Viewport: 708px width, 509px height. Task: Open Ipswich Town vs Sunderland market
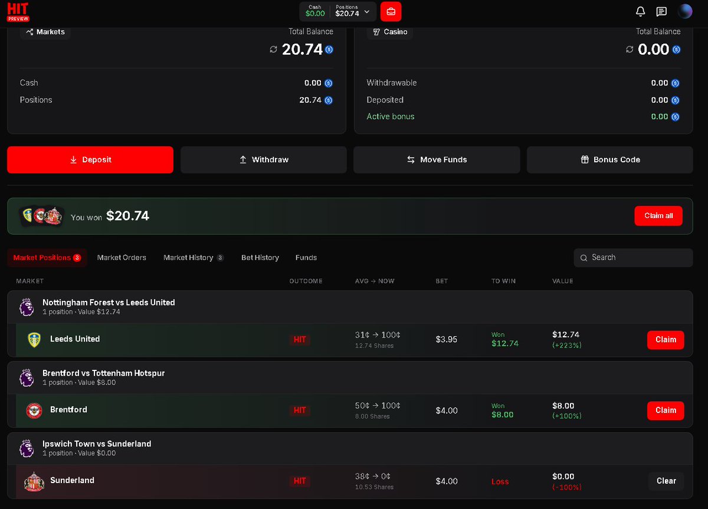[x=97, y=444]
